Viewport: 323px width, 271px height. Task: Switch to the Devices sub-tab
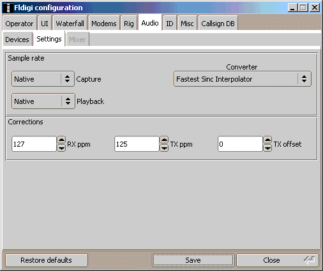[x=17, y=40]
